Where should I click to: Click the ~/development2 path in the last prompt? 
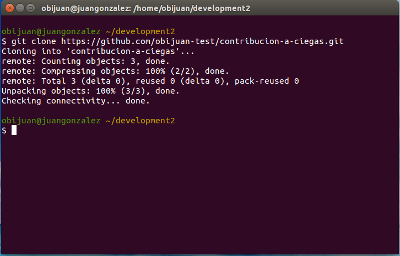coord(140,121)
